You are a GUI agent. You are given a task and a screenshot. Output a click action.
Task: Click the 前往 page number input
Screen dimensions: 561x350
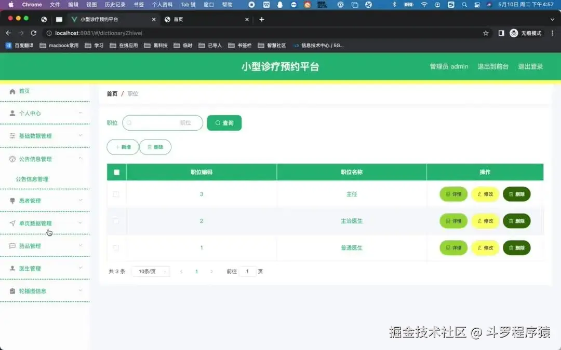pyautogui.click(x=247, y=271)
